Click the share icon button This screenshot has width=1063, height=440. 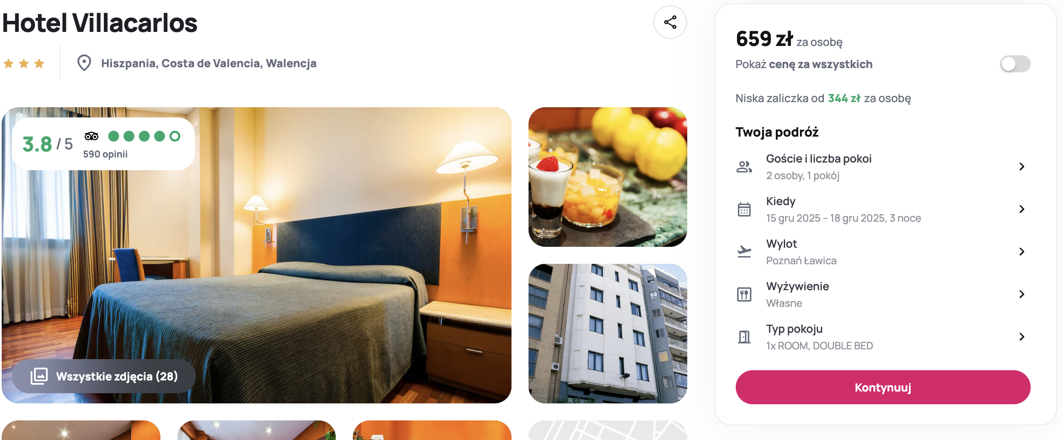point(670,22)
